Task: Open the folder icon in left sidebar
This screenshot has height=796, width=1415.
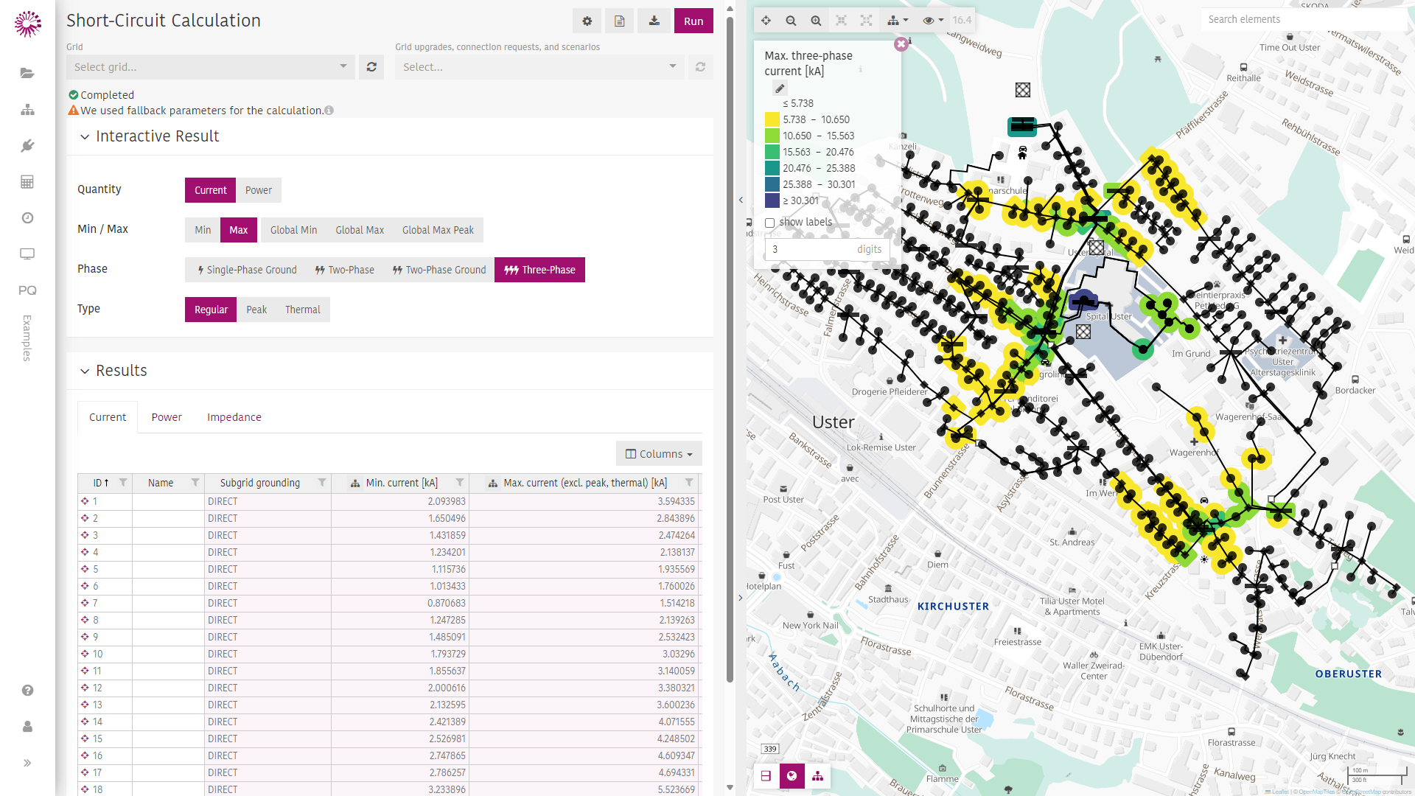Action: pyautogui.click(x=27, y=73)
